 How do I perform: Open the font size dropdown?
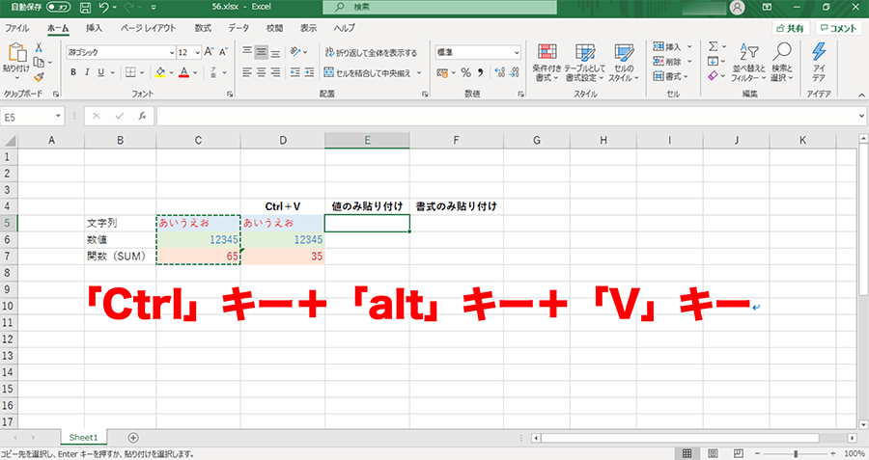197,53
